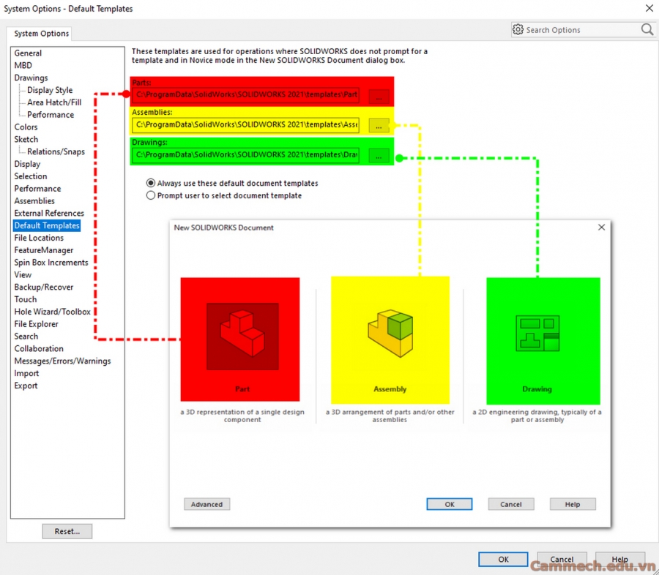Click the gear icon in Search Options
Screen dimensions: 659x575
pyautogui.click(x=518, y=29)
